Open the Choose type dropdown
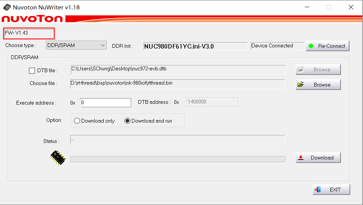This screenshot has height=205, width=363. [76, 46]
